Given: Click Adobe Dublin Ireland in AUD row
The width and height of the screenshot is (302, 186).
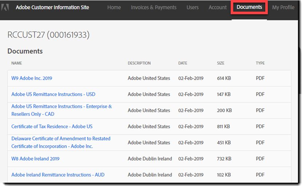Looking at the screenshot, I should tap(150, 175).
